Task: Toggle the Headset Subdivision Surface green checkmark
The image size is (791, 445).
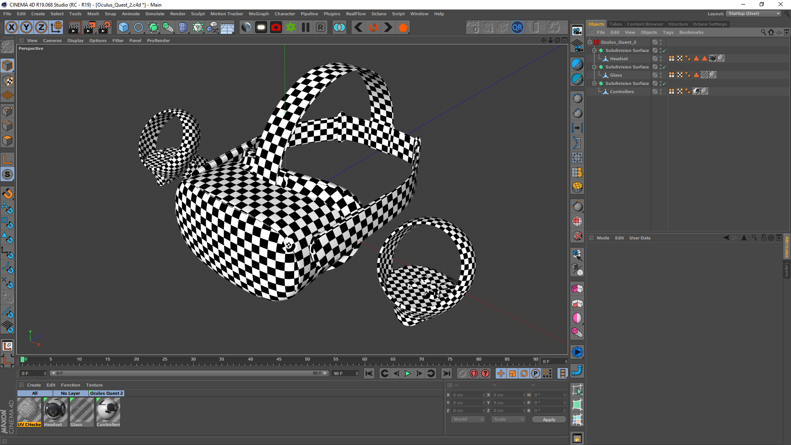Action: (x=664, y=51)
